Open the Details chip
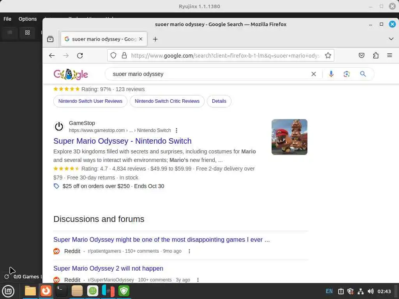Screen dimensions: 399x299 (x=219, y=101)
